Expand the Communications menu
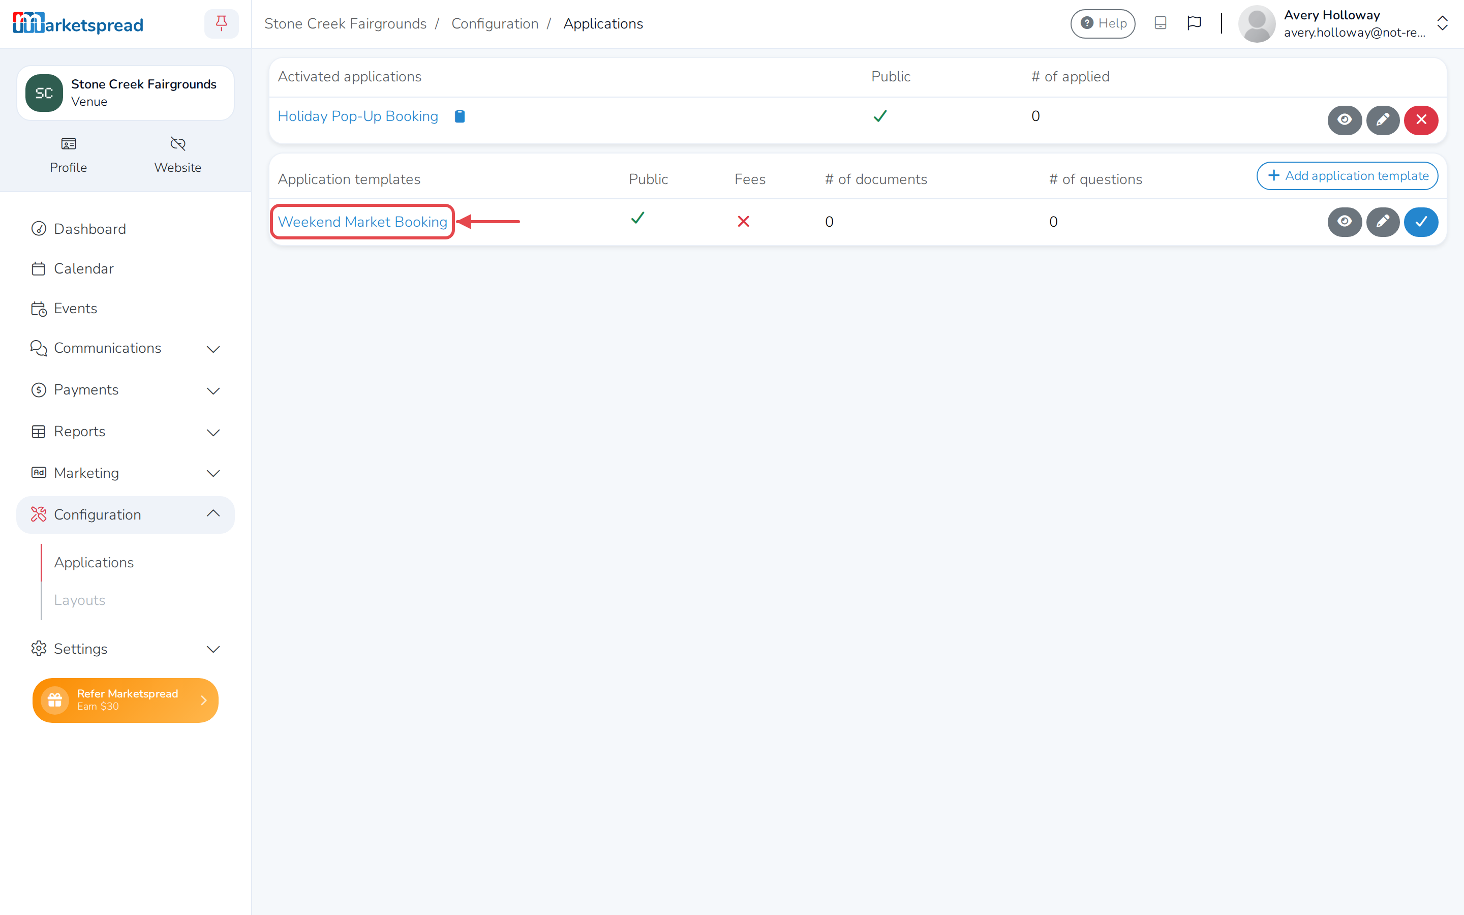The height and width of the screenshot is (915, 1464). pyautogui.click(x=125, y=348)
